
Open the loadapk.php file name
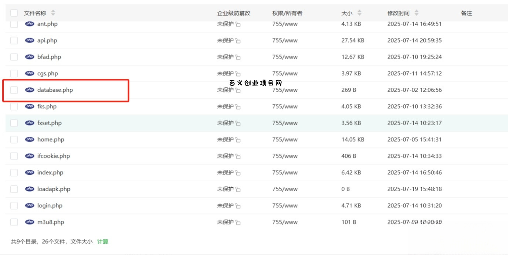pos(54,189)
